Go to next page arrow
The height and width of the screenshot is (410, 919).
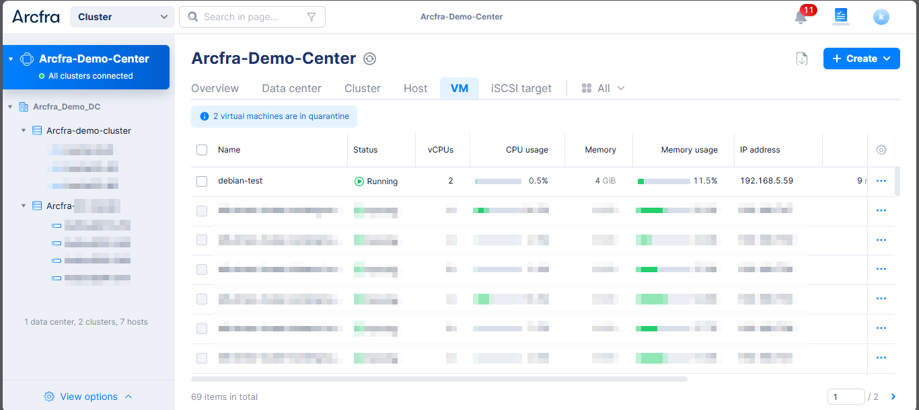(893, 397)
